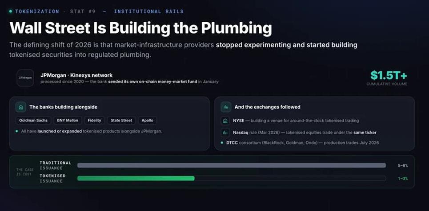Select the Fidelity chip

(x=94, y=121)
